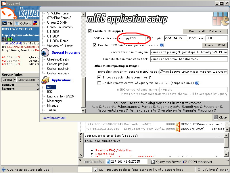Select UT 2003 tree item

pyautogui.click(x=53, y=32)
